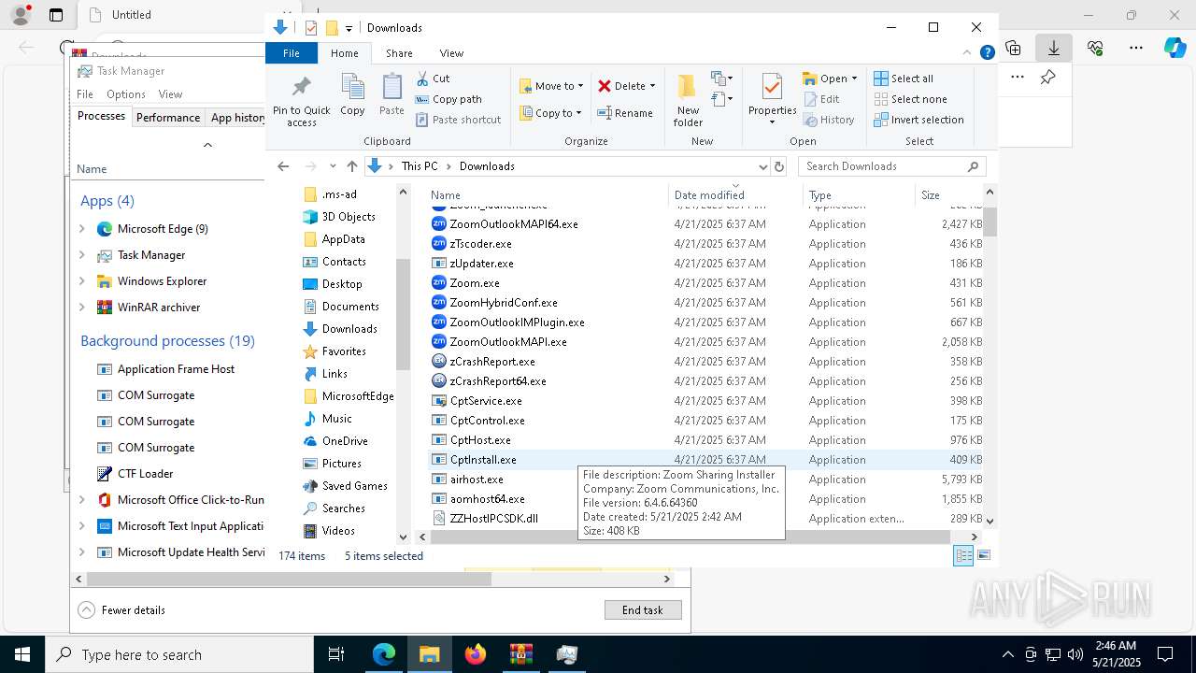
Task: Click Select all in the ribbon
Action: [904, 79]
